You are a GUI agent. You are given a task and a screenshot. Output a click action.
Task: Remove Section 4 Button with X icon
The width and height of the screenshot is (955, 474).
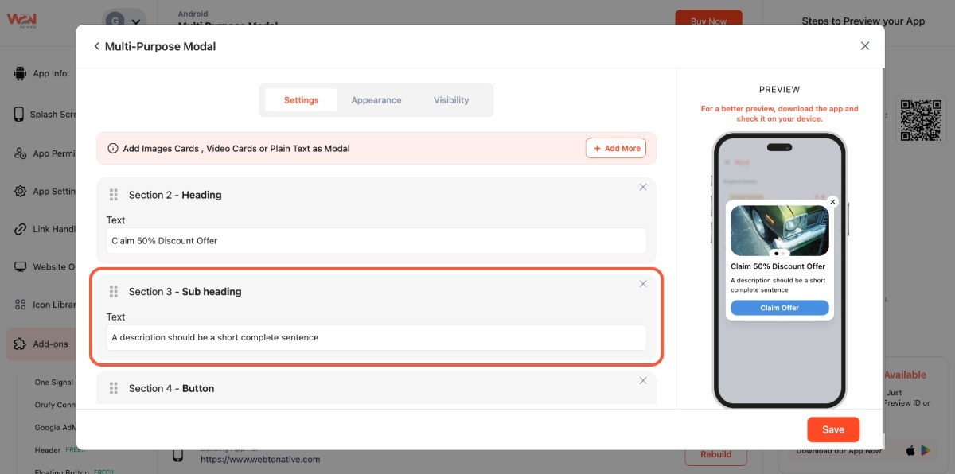pos(643,381)
